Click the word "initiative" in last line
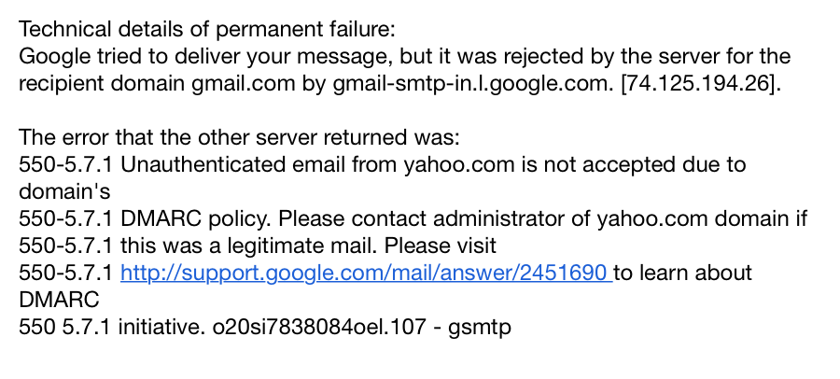This screenshot has height=379, width=840. pyautogui.click(x=157, y=329)
